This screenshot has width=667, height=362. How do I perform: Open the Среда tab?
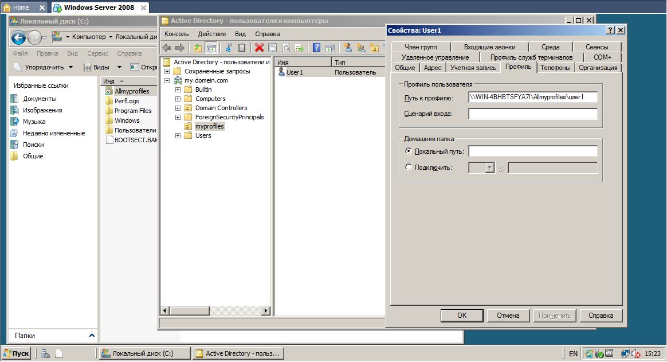tap(550, 47)
